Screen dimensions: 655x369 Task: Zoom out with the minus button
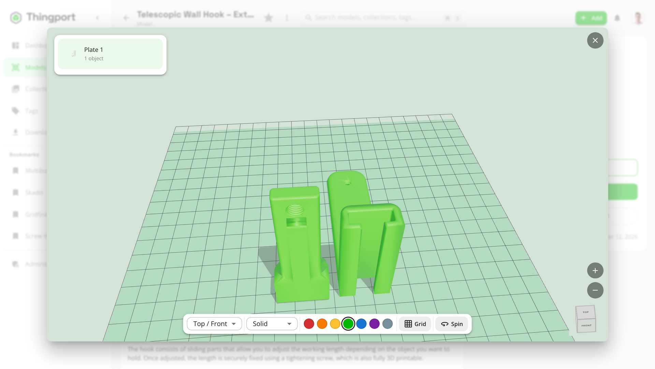pyautogui.click(x=595, y=290)
